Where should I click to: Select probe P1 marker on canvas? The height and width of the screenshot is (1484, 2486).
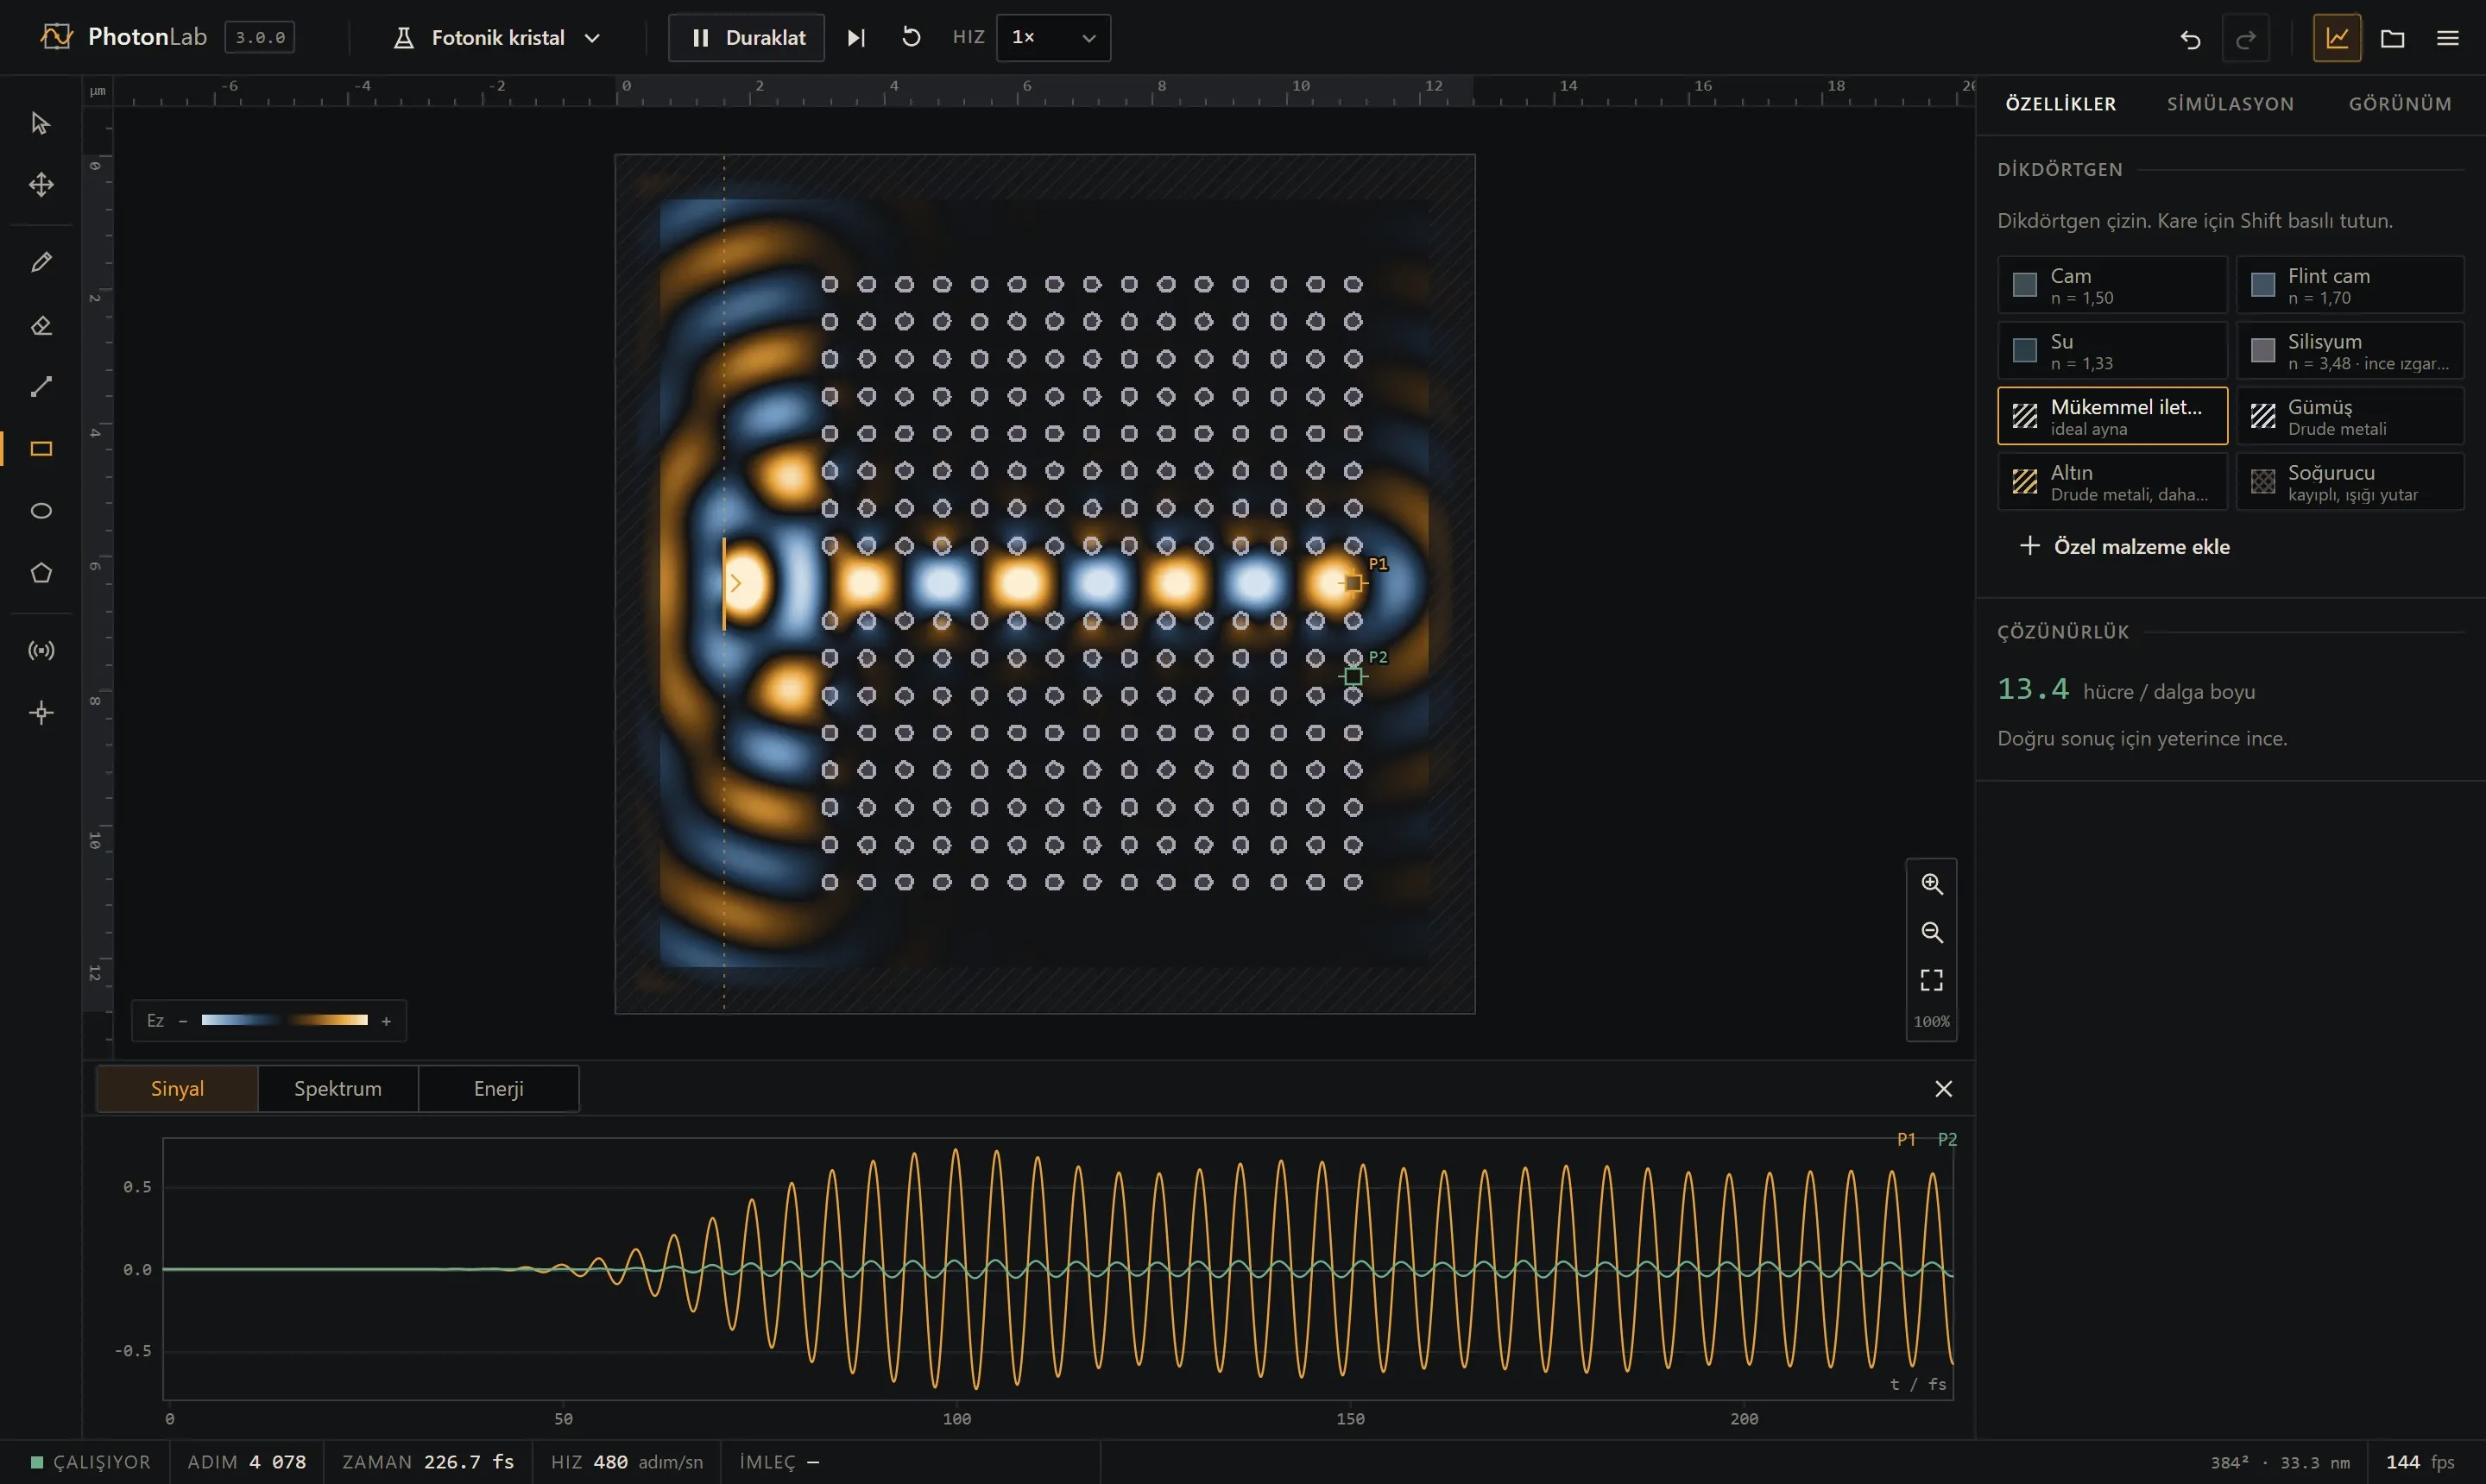(1353, 582)
